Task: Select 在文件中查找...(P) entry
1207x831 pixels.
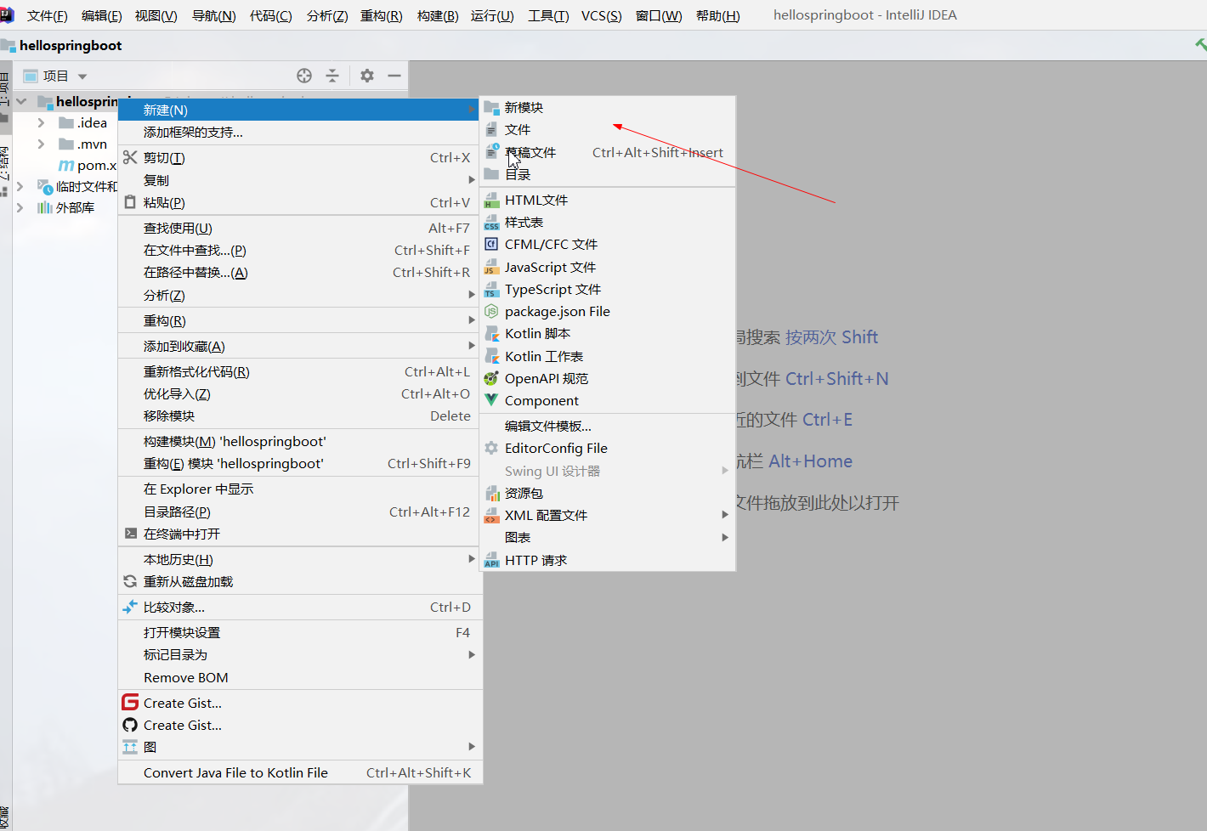Action: 300,250
